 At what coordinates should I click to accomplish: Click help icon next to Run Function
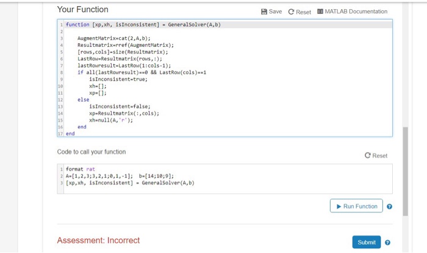(x=389, y=207)
